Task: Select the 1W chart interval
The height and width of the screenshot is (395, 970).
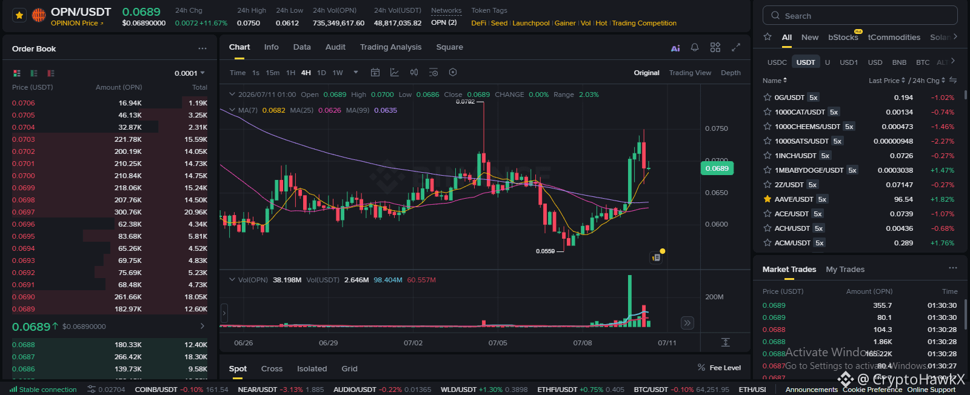Action: click(338, 73)
